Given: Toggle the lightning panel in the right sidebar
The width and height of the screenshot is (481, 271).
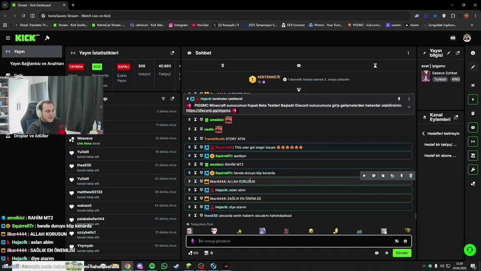Looking at the screenshot, I should pyautogui.click(x=473, y=99).
